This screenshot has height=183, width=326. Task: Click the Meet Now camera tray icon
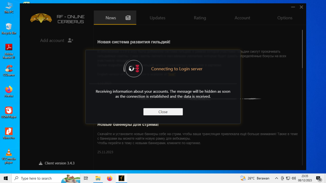[282, 178]
